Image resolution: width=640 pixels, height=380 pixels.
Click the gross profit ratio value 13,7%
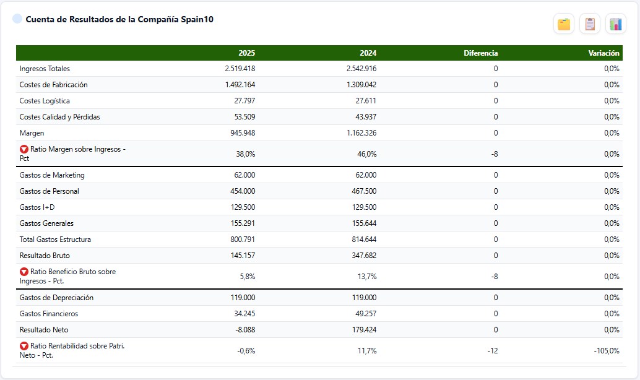[x=367, y=277]
